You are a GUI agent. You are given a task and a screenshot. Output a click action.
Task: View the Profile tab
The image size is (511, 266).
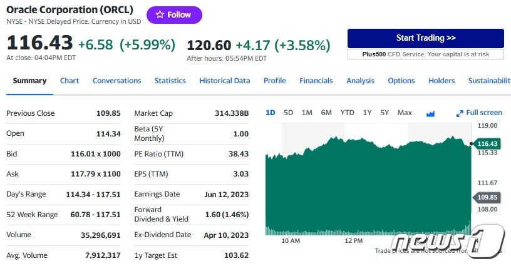(x=274, y=81)
